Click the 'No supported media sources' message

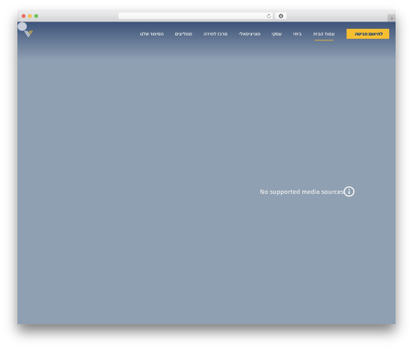click(301, 191)
